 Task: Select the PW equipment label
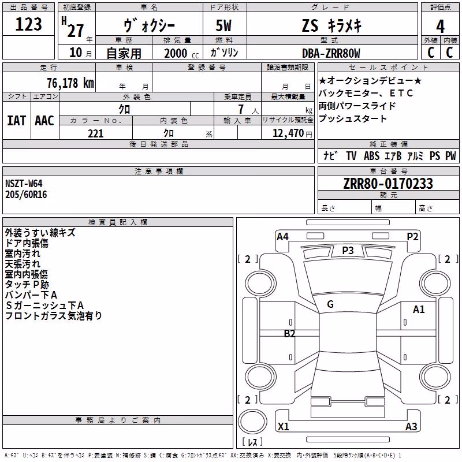click(x=450, y=156)
